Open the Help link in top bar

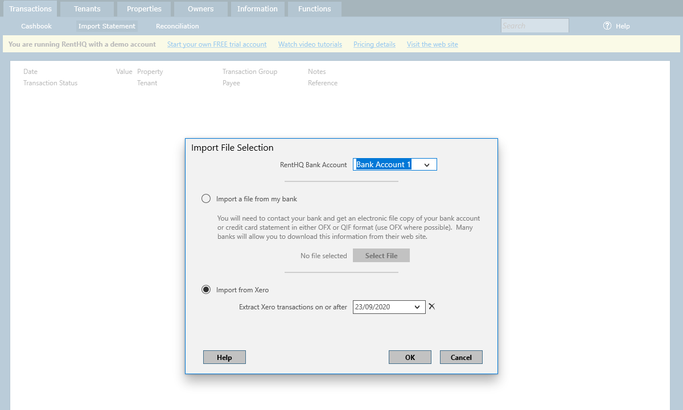coord(623,26)
